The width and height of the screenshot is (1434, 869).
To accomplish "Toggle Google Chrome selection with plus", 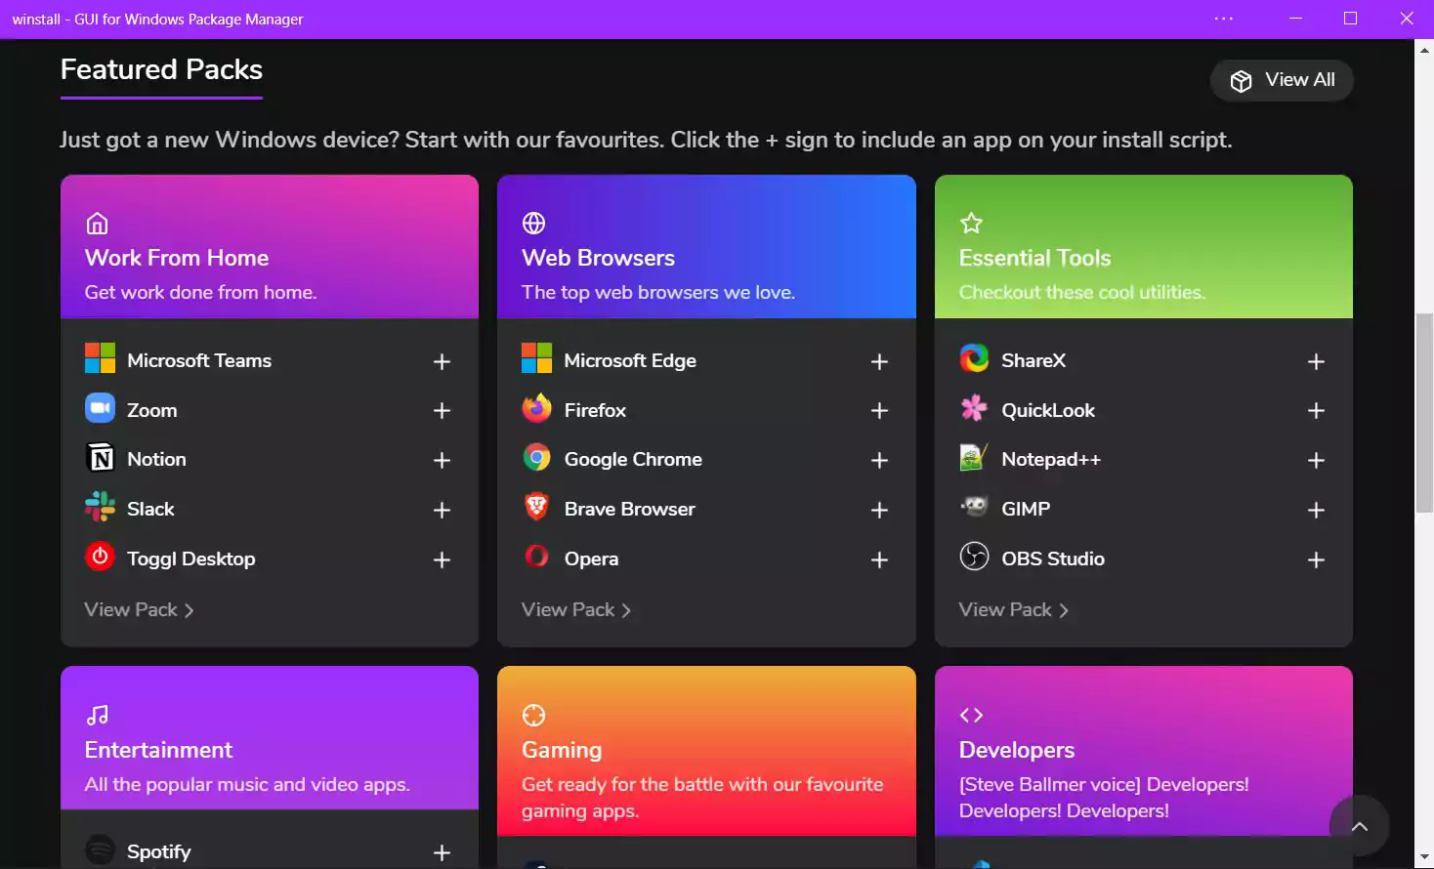I will 879,460.
